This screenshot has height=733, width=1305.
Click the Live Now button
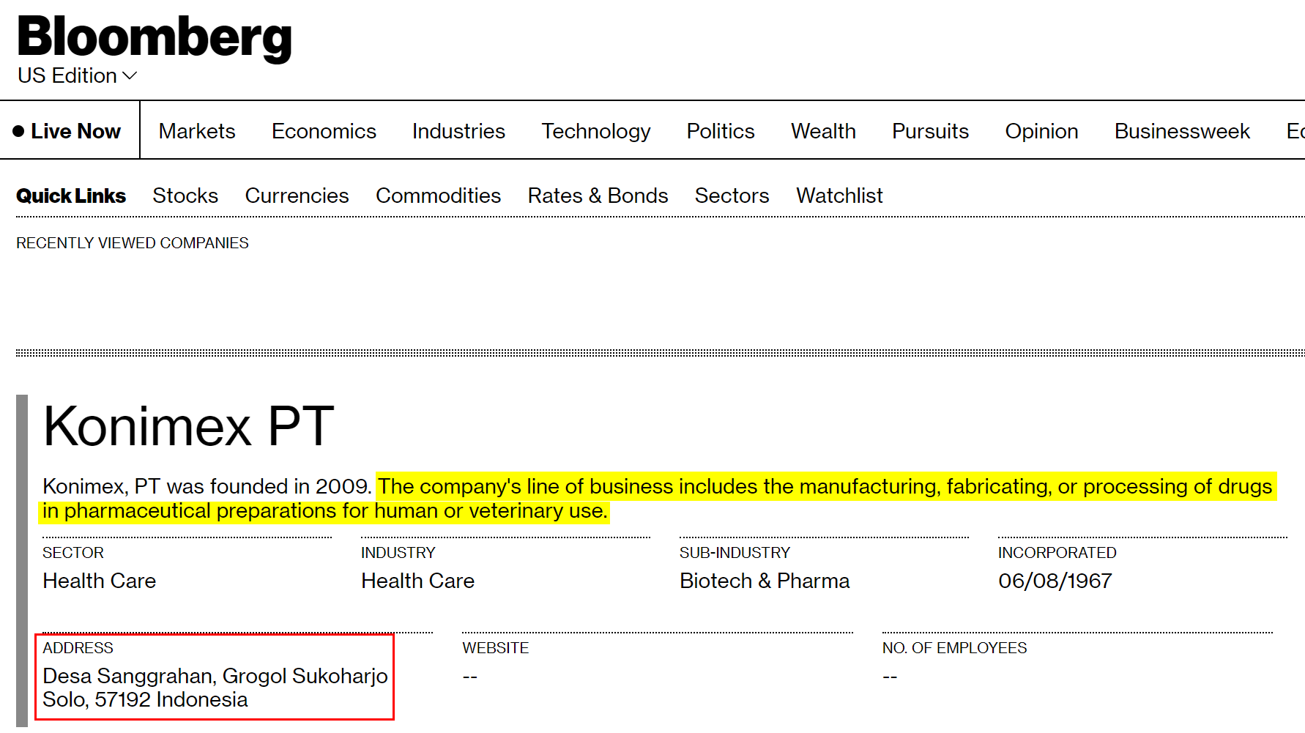click(67, 131)
